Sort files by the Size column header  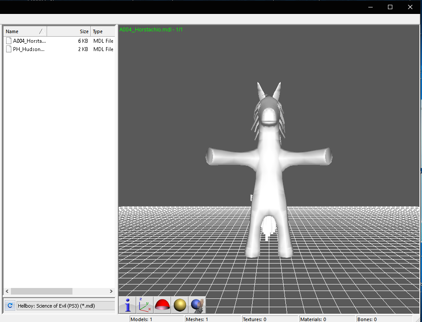69,31
